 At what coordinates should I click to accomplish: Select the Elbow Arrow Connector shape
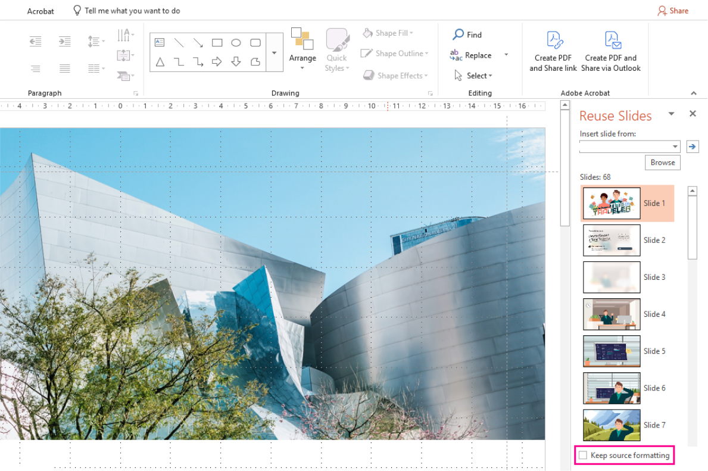coord(198,62)
